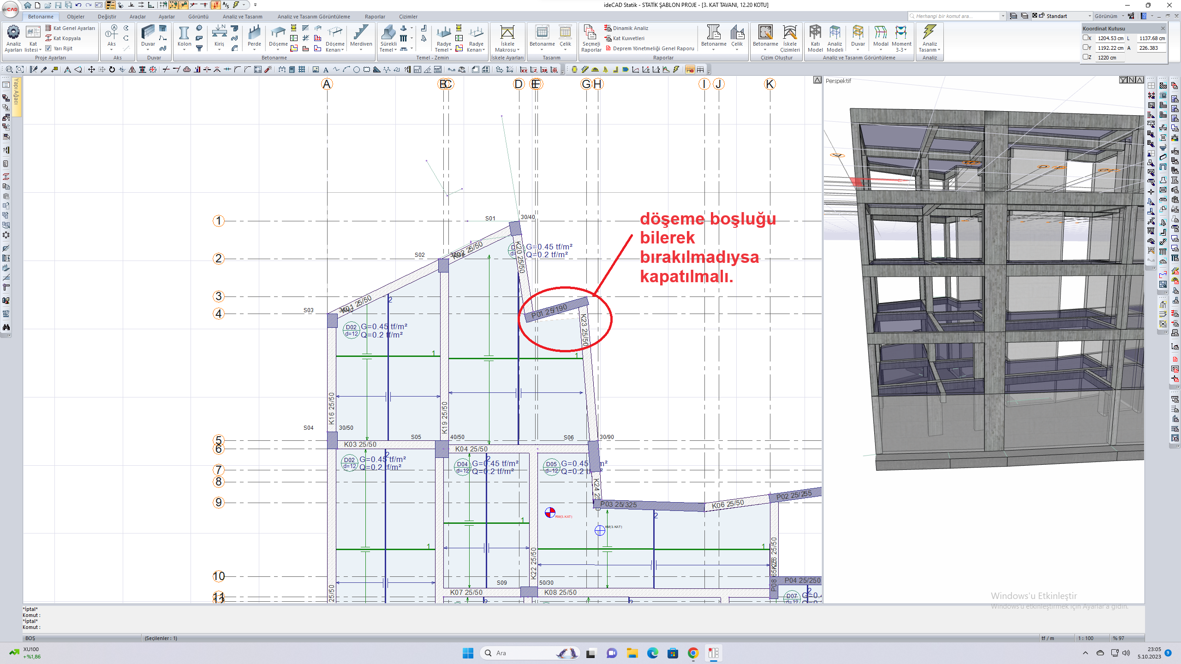Select the Aks tool
This screenshot has width=1181, height=664.
(x=112, y=37)
